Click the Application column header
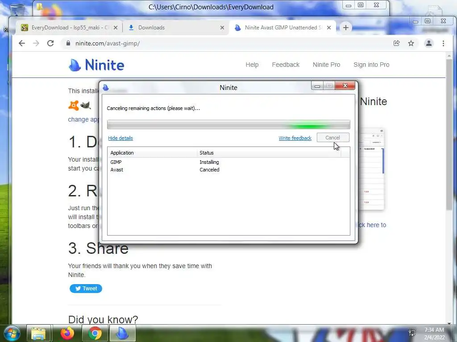This screenshot has height=342, width=457. coord(152,153)
